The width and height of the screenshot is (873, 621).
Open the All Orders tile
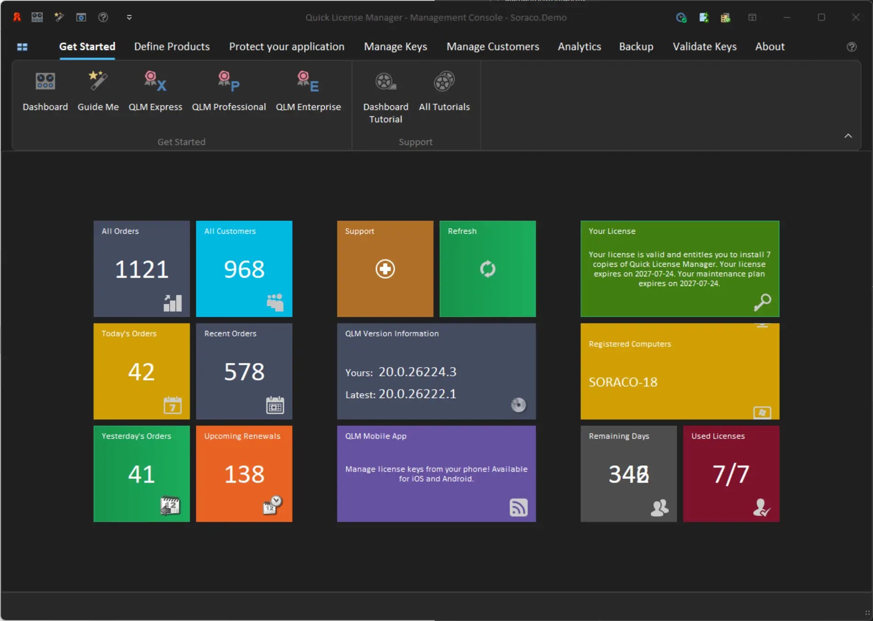coord(142,269)
